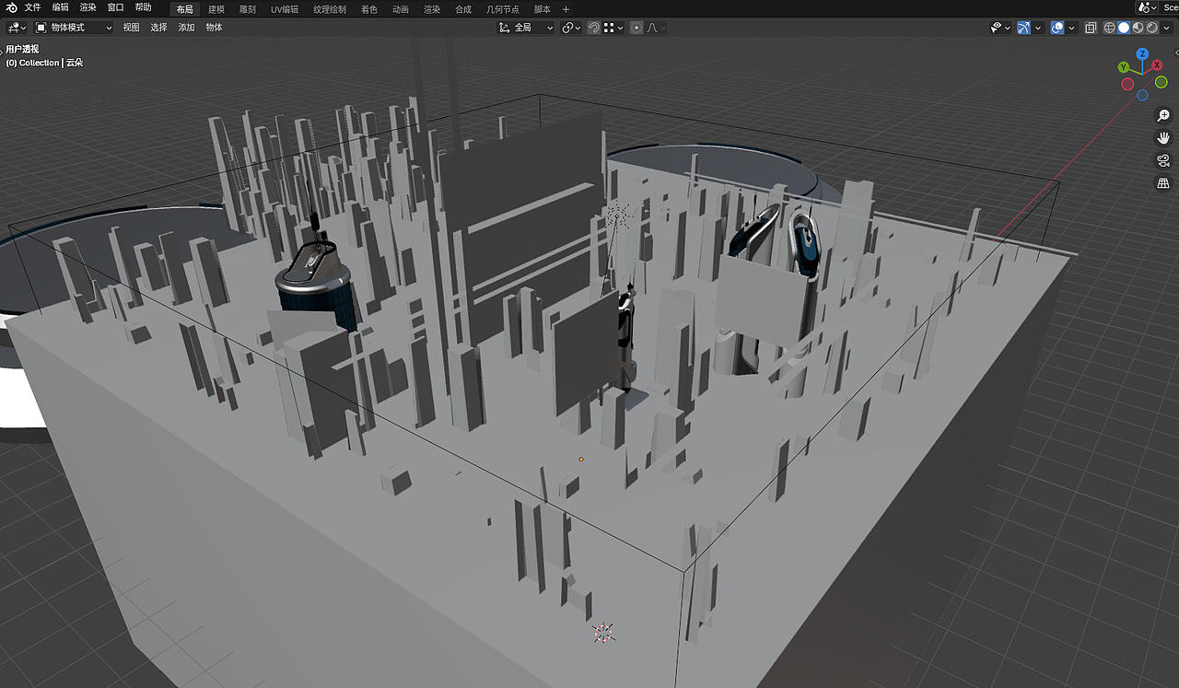Switch to the 纹理绘制 (Texture Paint) tab

pos(330,9)
